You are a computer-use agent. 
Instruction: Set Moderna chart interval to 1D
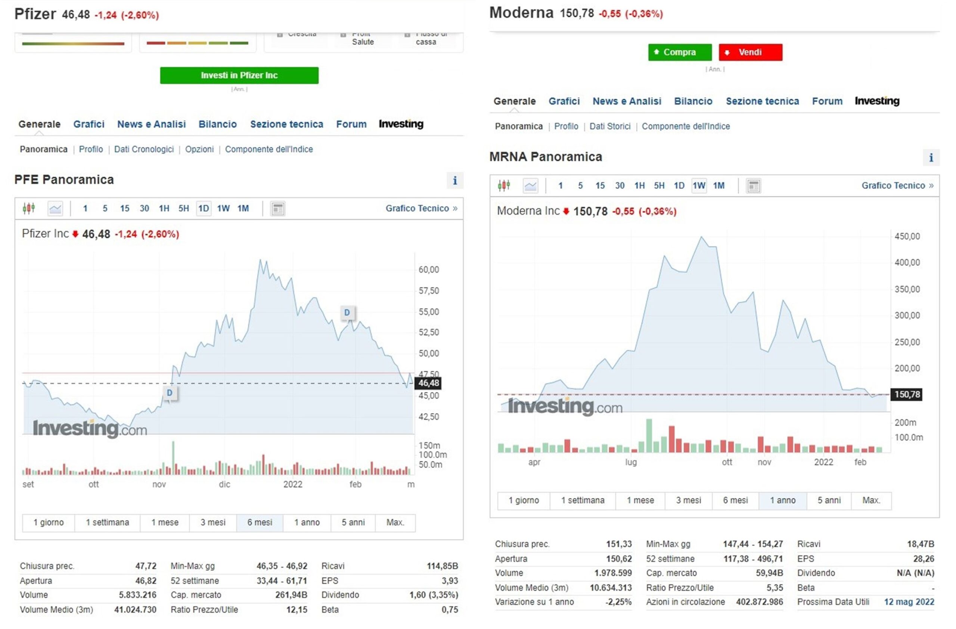[x=679, y=186]
